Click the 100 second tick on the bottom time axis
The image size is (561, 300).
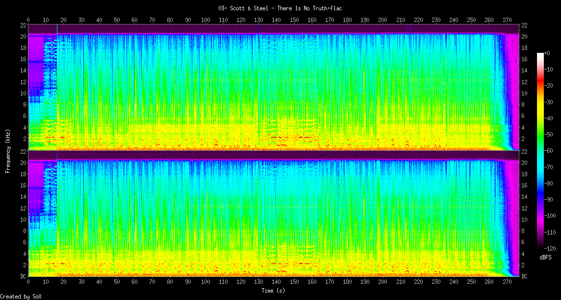pyautogui.click(x=205, y=282)
